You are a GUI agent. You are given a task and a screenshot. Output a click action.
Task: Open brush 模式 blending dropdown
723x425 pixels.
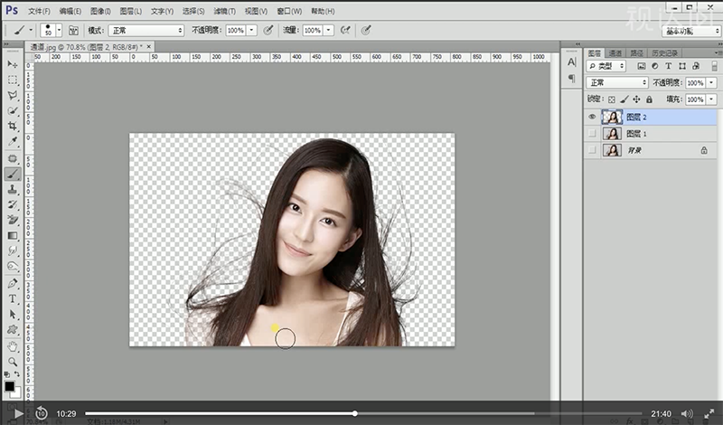click(x=146, y=31)
